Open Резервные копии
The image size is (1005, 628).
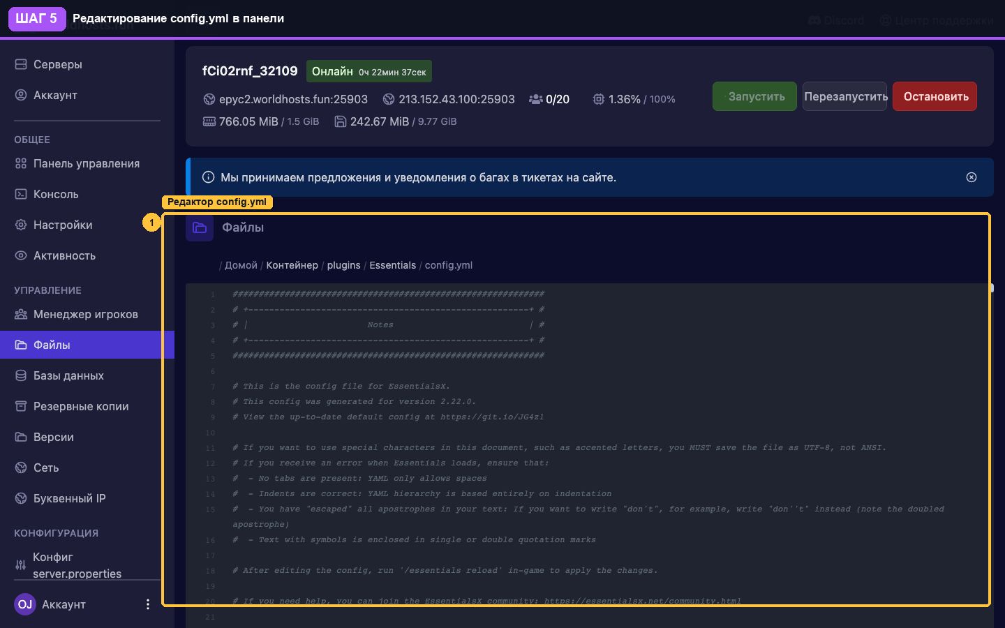[80, 406]
